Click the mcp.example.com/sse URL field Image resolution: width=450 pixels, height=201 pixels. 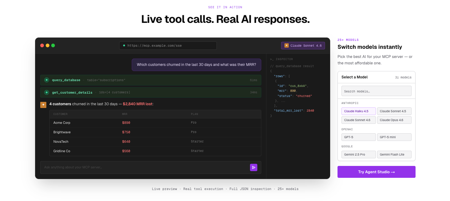tap(168, 45)
